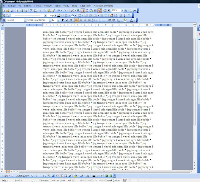200x182 pixels.
Task: Click the Norsk language indicator in status bar
Action: pyautogui.click(x=113, y=180)
